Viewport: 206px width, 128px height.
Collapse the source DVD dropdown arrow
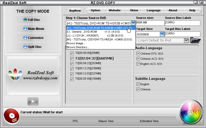133,23
